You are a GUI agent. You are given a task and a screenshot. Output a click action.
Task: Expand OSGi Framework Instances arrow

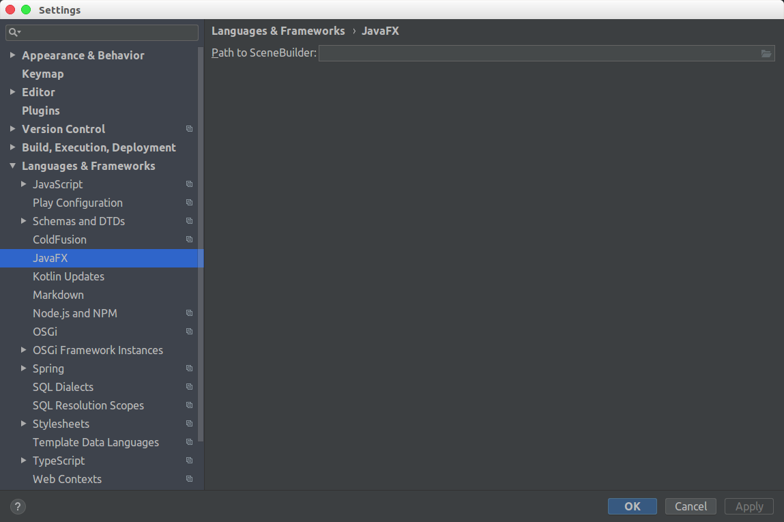(x=23, y=350)
